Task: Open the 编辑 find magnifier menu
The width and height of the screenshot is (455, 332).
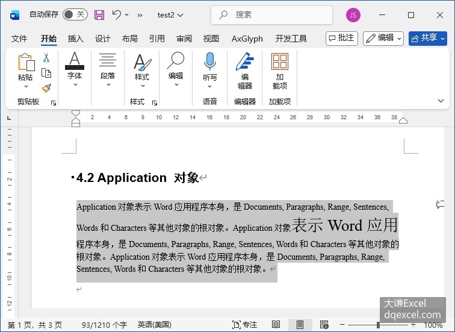Action: pos(176,69)
